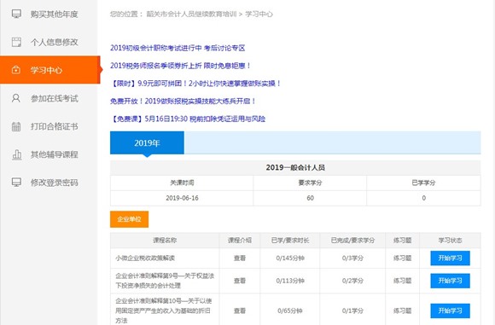This screenshot has width=495, height=325.
Task: Click course name 企业会计准则解释第10号
Action: coord(164,310)
